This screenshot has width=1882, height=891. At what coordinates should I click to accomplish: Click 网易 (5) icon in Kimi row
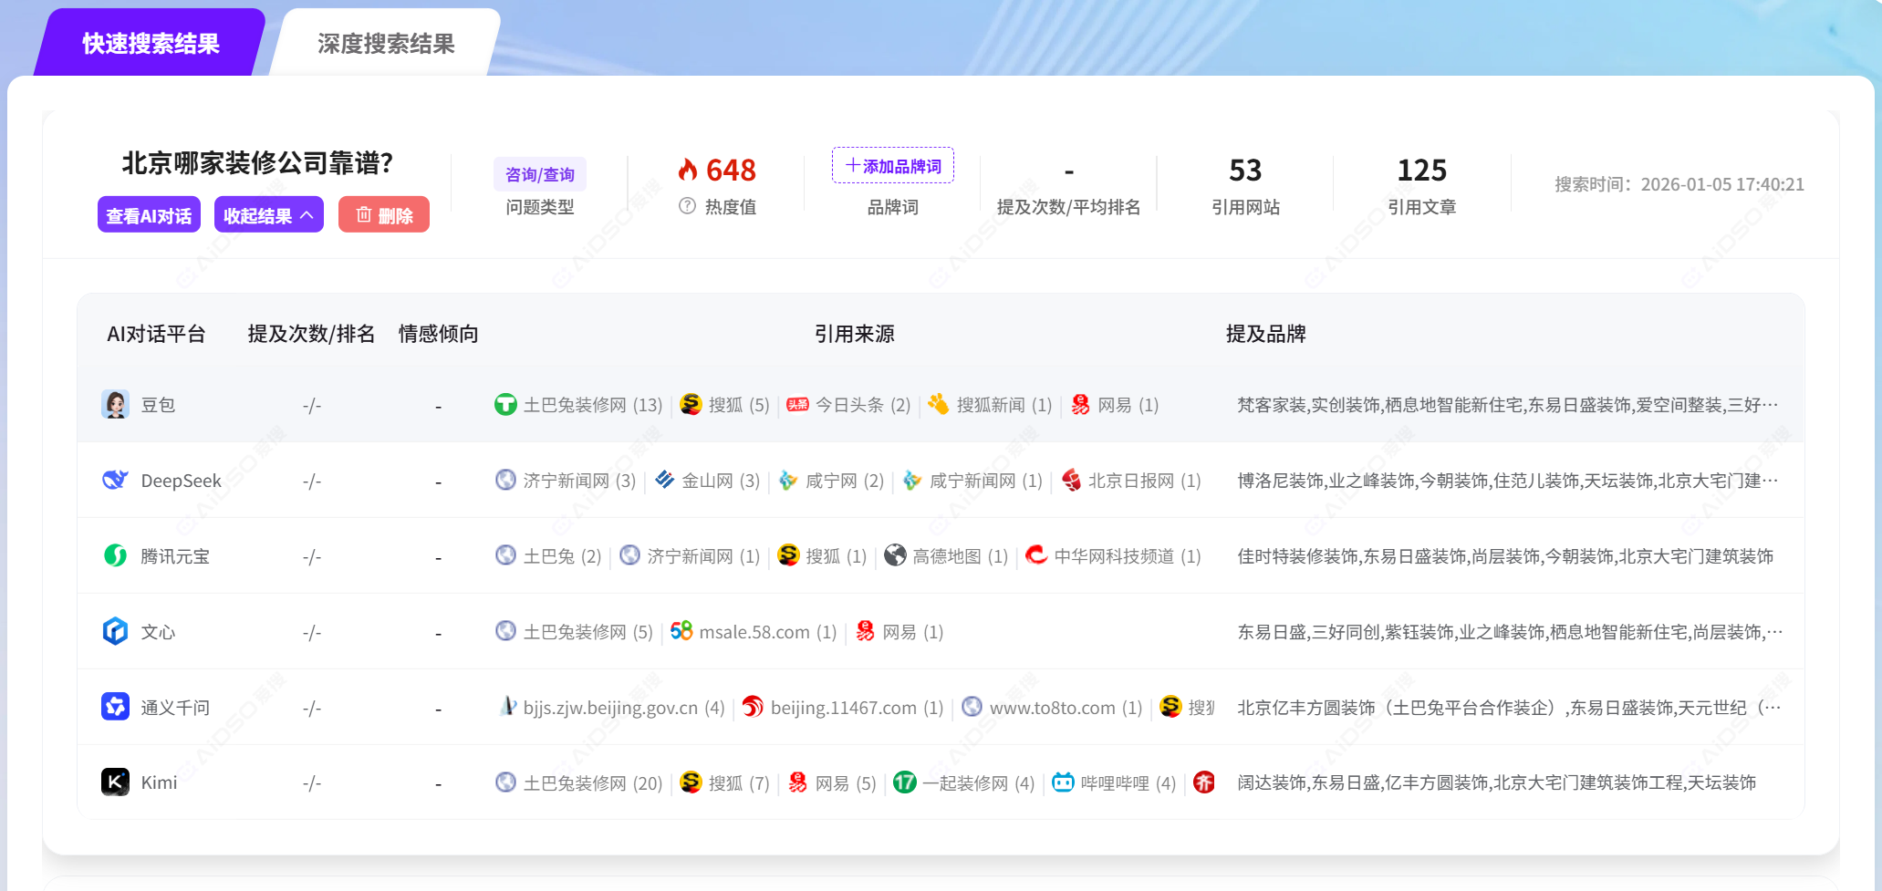pyautogui.click(x=798, y=782)
